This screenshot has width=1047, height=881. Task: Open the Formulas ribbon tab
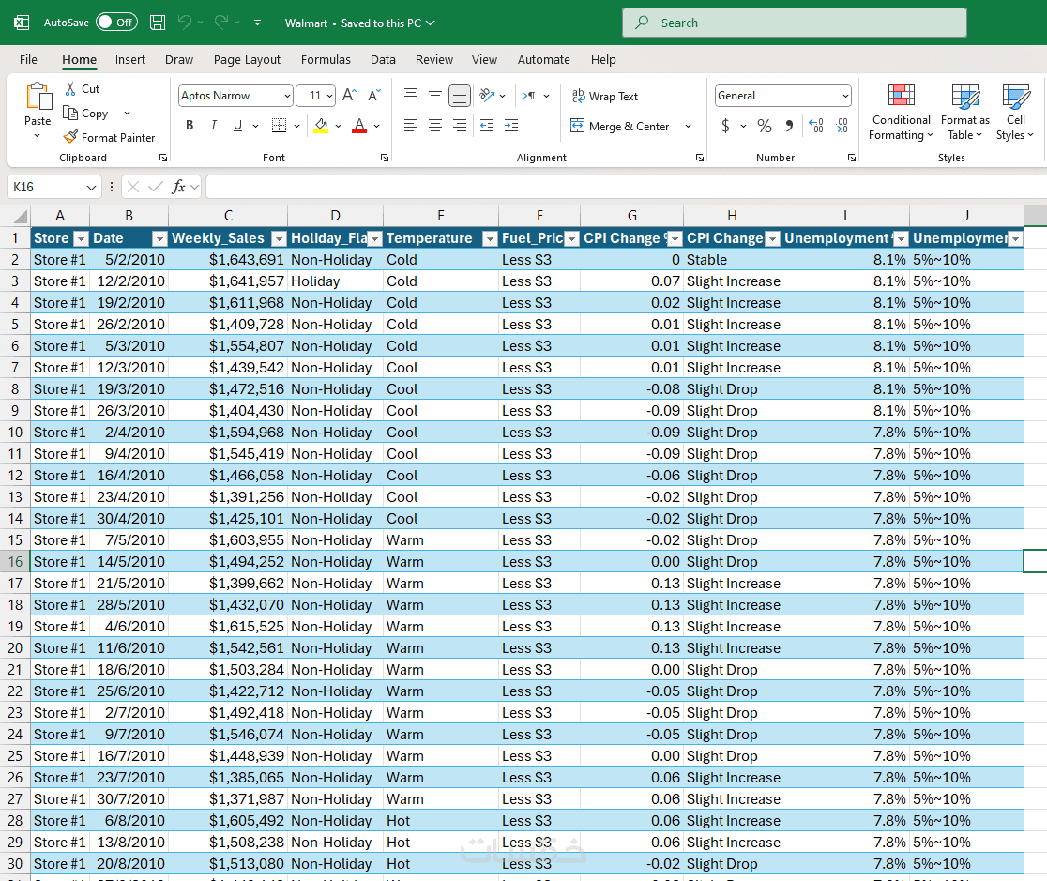(326, 59)
